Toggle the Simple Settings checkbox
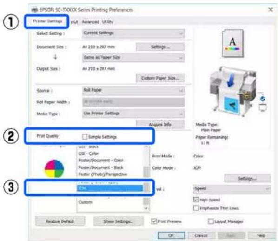This screenshot has height=241, width=278. click(x=85, y=137)
